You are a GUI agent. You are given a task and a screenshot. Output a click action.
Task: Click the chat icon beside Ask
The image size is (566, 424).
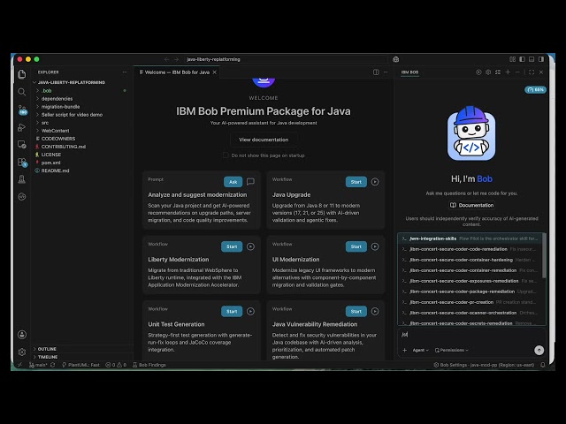point(250,182)
